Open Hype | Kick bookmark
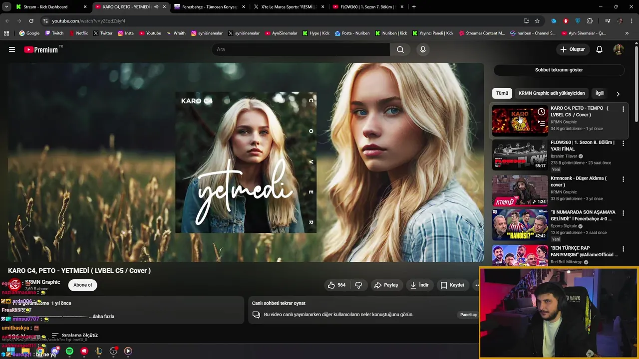The image size is (639, 359). click(x=316, y=33)
